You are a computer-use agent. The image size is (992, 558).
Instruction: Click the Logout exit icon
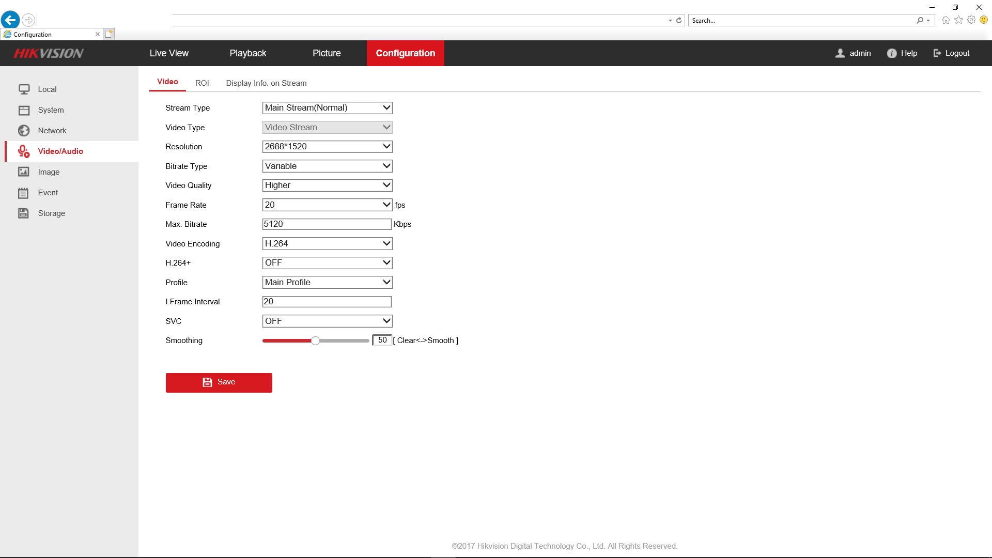coord(937,53)
